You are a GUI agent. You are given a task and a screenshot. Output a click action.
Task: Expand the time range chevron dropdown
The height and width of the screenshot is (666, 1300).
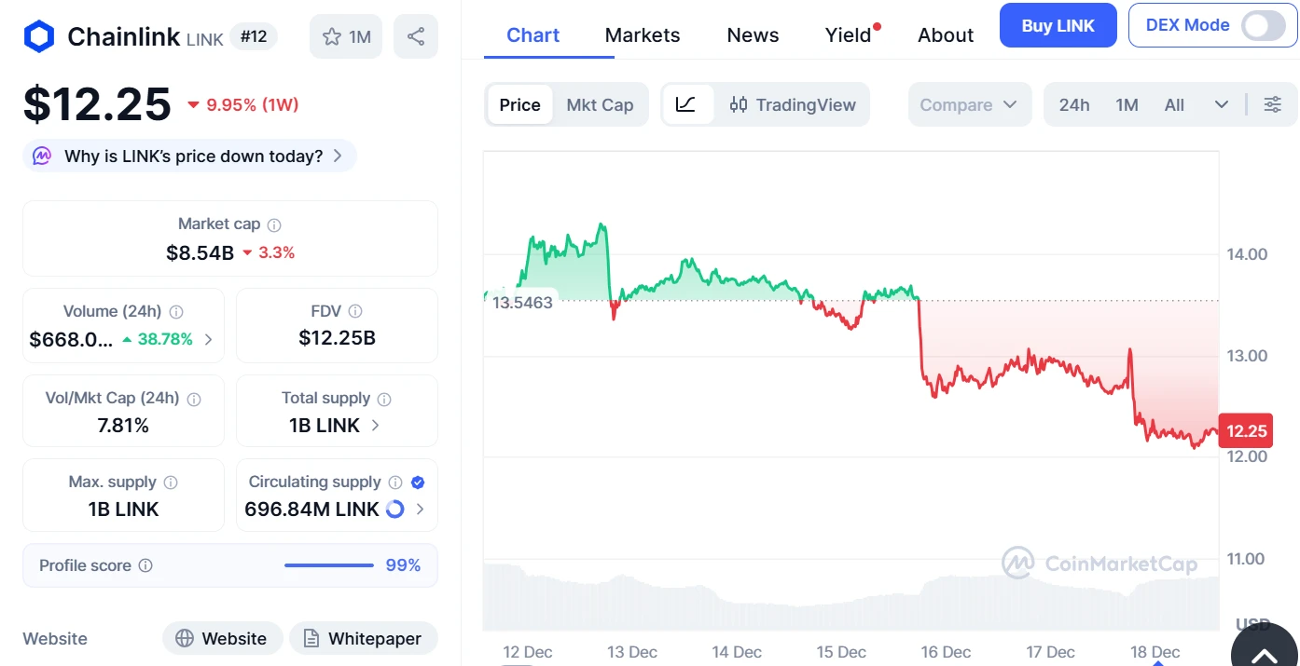[x=1222, y=104]
